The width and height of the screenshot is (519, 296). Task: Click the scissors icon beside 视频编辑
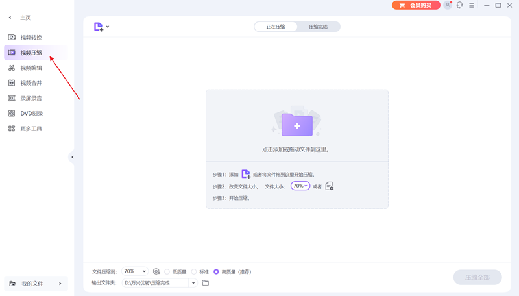click(x=12, y=68)
